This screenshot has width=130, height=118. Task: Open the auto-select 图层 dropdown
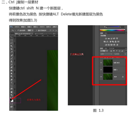[30, 30]
